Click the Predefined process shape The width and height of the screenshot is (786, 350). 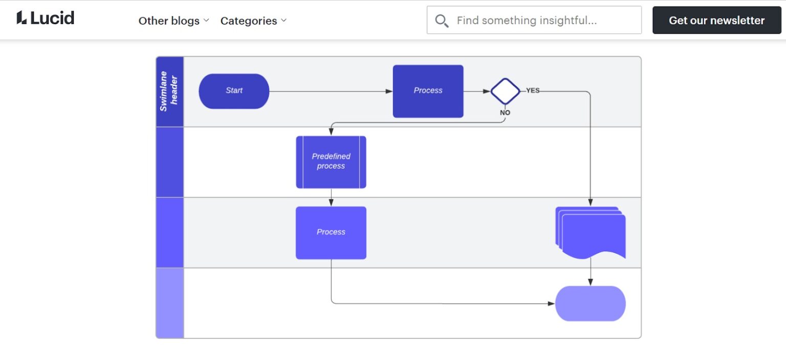tap(331, 162)
